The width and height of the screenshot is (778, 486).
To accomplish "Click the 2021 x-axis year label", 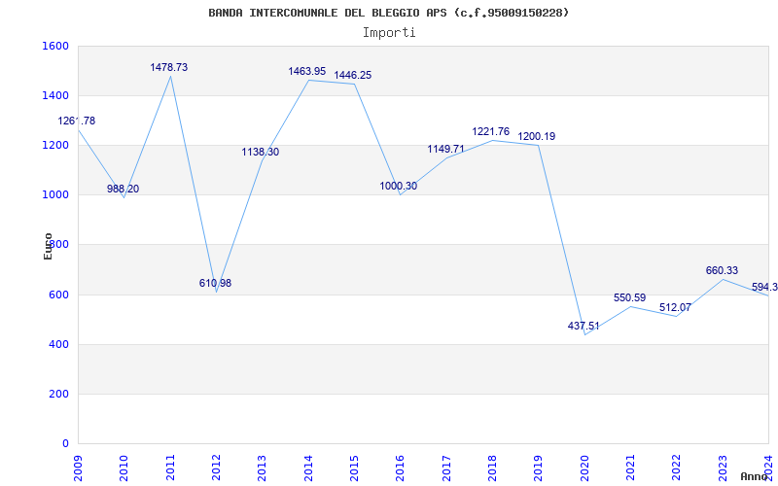I will coord(630,469).
